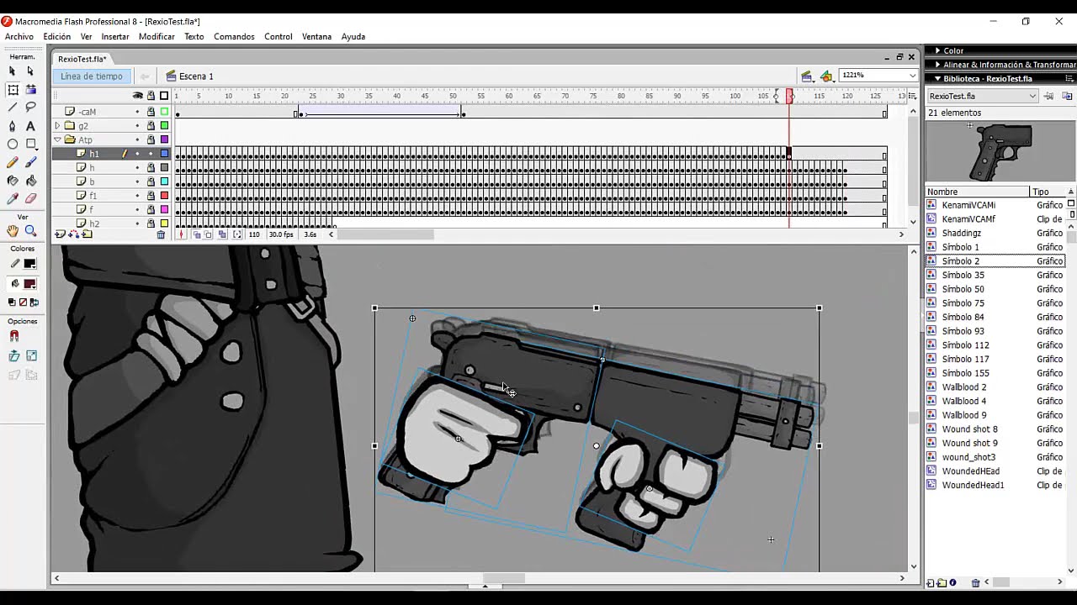Pick the Lasso tool

point(31,108)
